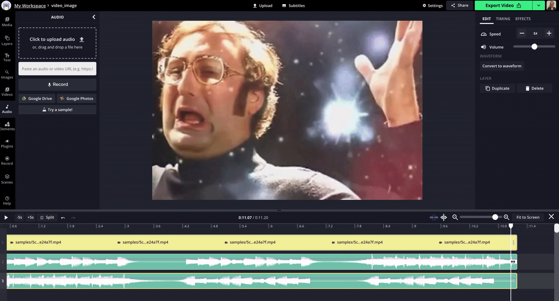Open the Images sidebar panel
The width and height of the screenshot is (559, 301).
coord(7,75)
